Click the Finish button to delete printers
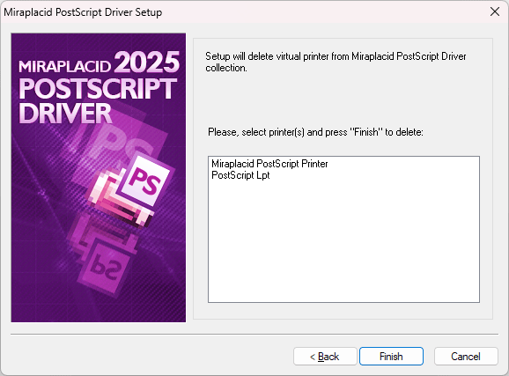Viewport: 509px width, 376px height. click(x=391, y=357)
